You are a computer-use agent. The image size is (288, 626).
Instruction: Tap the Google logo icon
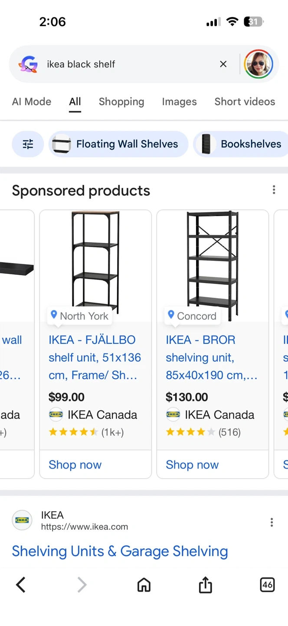coord(28,64)
